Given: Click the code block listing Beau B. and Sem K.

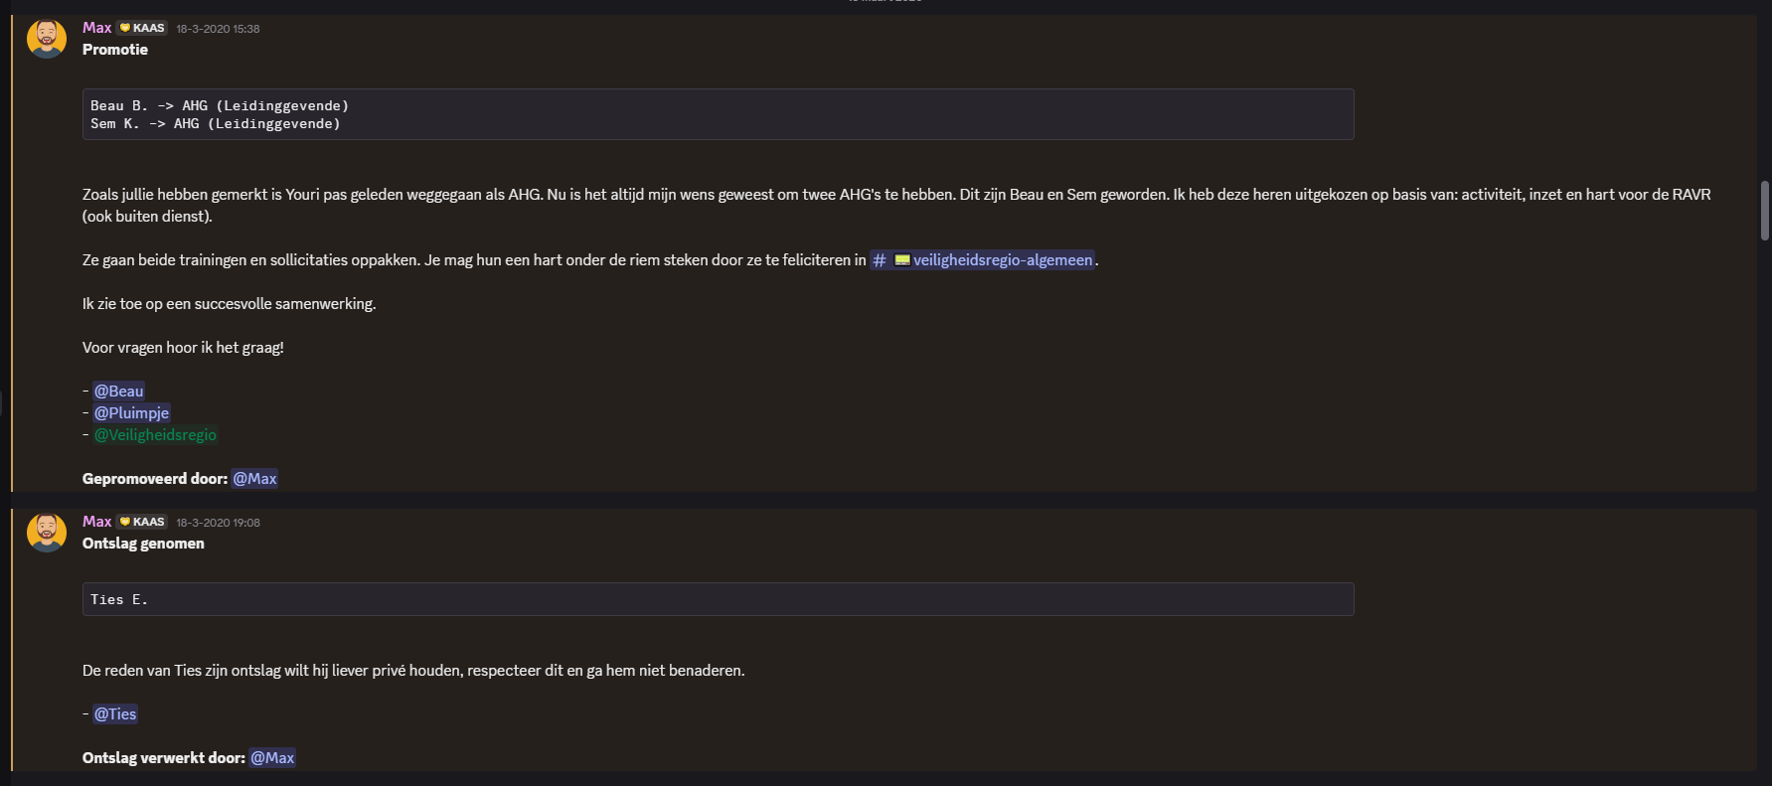Looking at the screenshot, I should 718,114.
